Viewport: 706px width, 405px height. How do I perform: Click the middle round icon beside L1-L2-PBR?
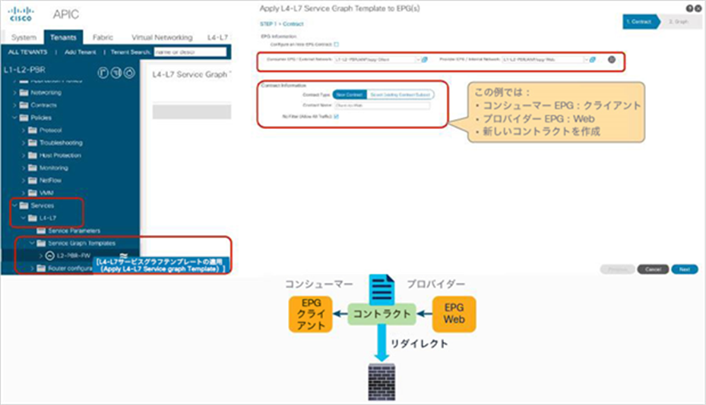point(116,72)
